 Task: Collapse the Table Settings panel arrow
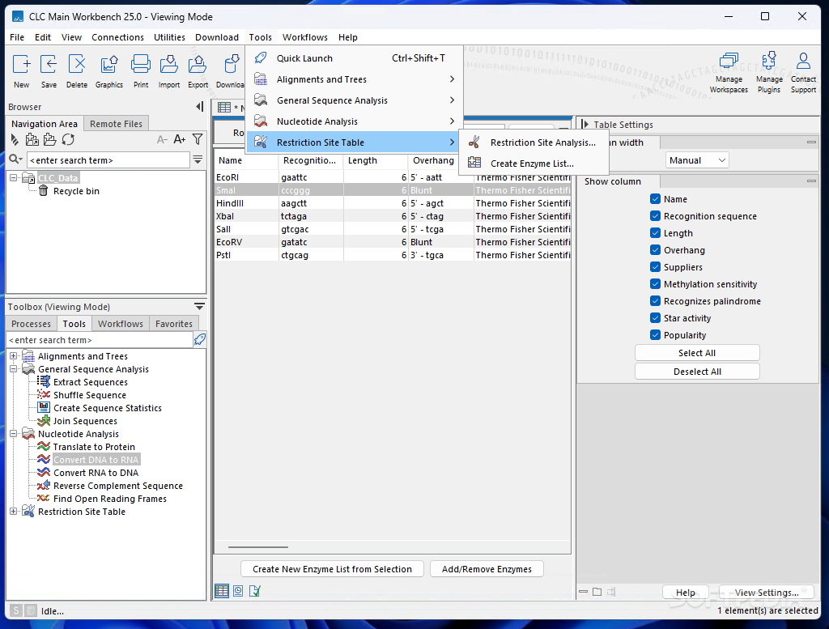[585, 124]
